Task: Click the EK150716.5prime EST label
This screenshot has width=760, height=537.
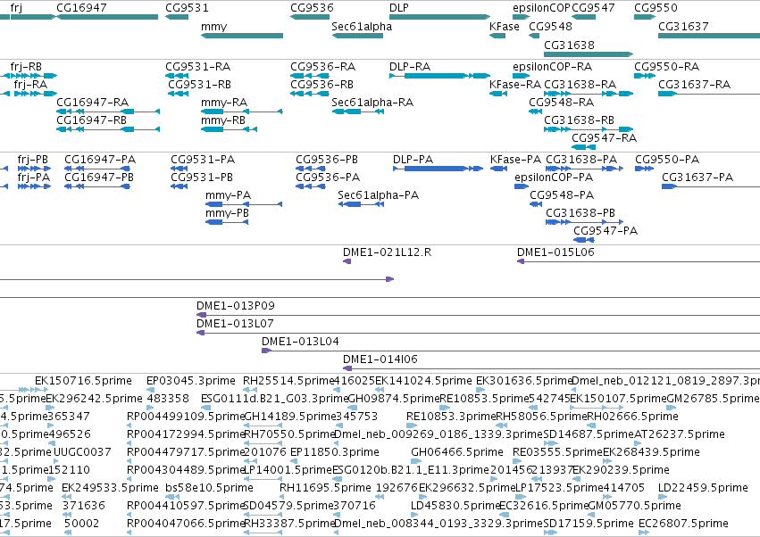Action: pyautogui.click(x=83, y=381)
